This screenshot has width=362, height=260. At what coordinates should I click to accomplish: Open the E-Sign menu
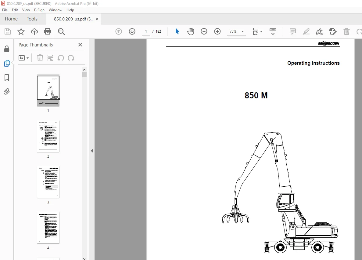(x=39, y=10)
